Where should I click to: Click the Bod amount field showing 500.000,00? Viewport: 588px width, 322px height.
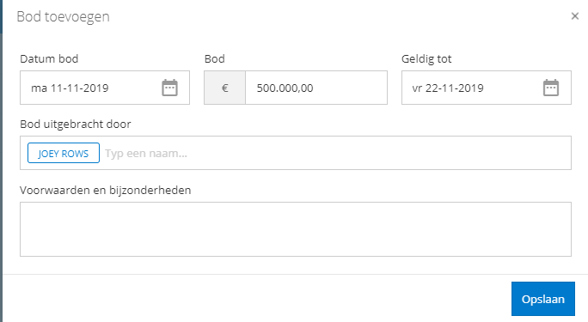(x=316, y=88)
